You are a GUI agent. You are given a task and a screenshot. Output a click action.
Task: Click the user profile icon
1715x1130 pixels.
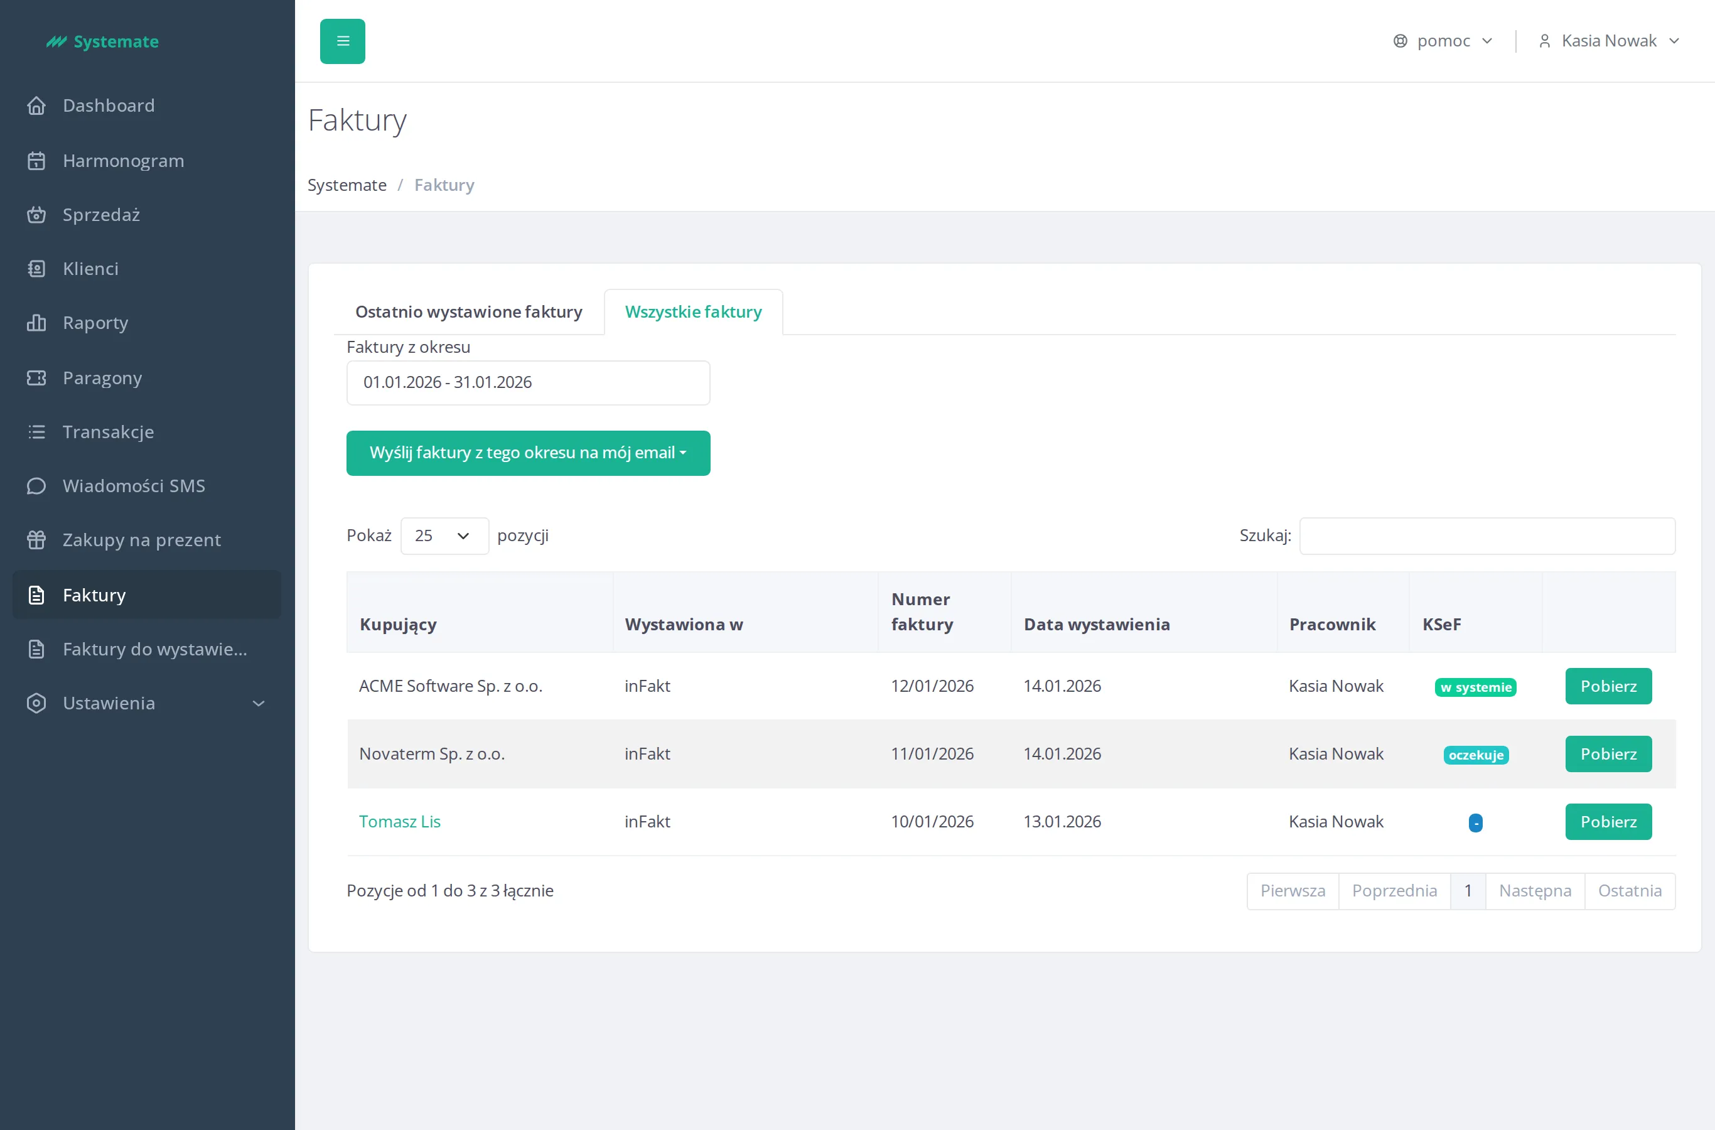click(x=1544, y=41)
